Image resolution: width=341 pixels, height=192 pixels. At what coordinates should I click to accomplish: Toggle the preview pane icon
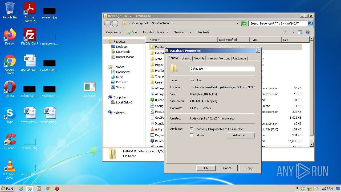click(x=300, y=32)
